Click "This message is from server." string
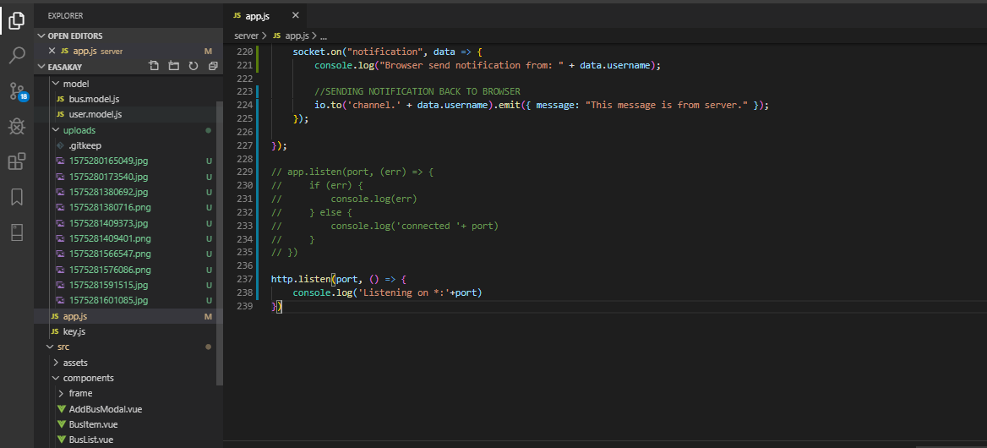This screenshot has width=987, height=448. [667, 105]
